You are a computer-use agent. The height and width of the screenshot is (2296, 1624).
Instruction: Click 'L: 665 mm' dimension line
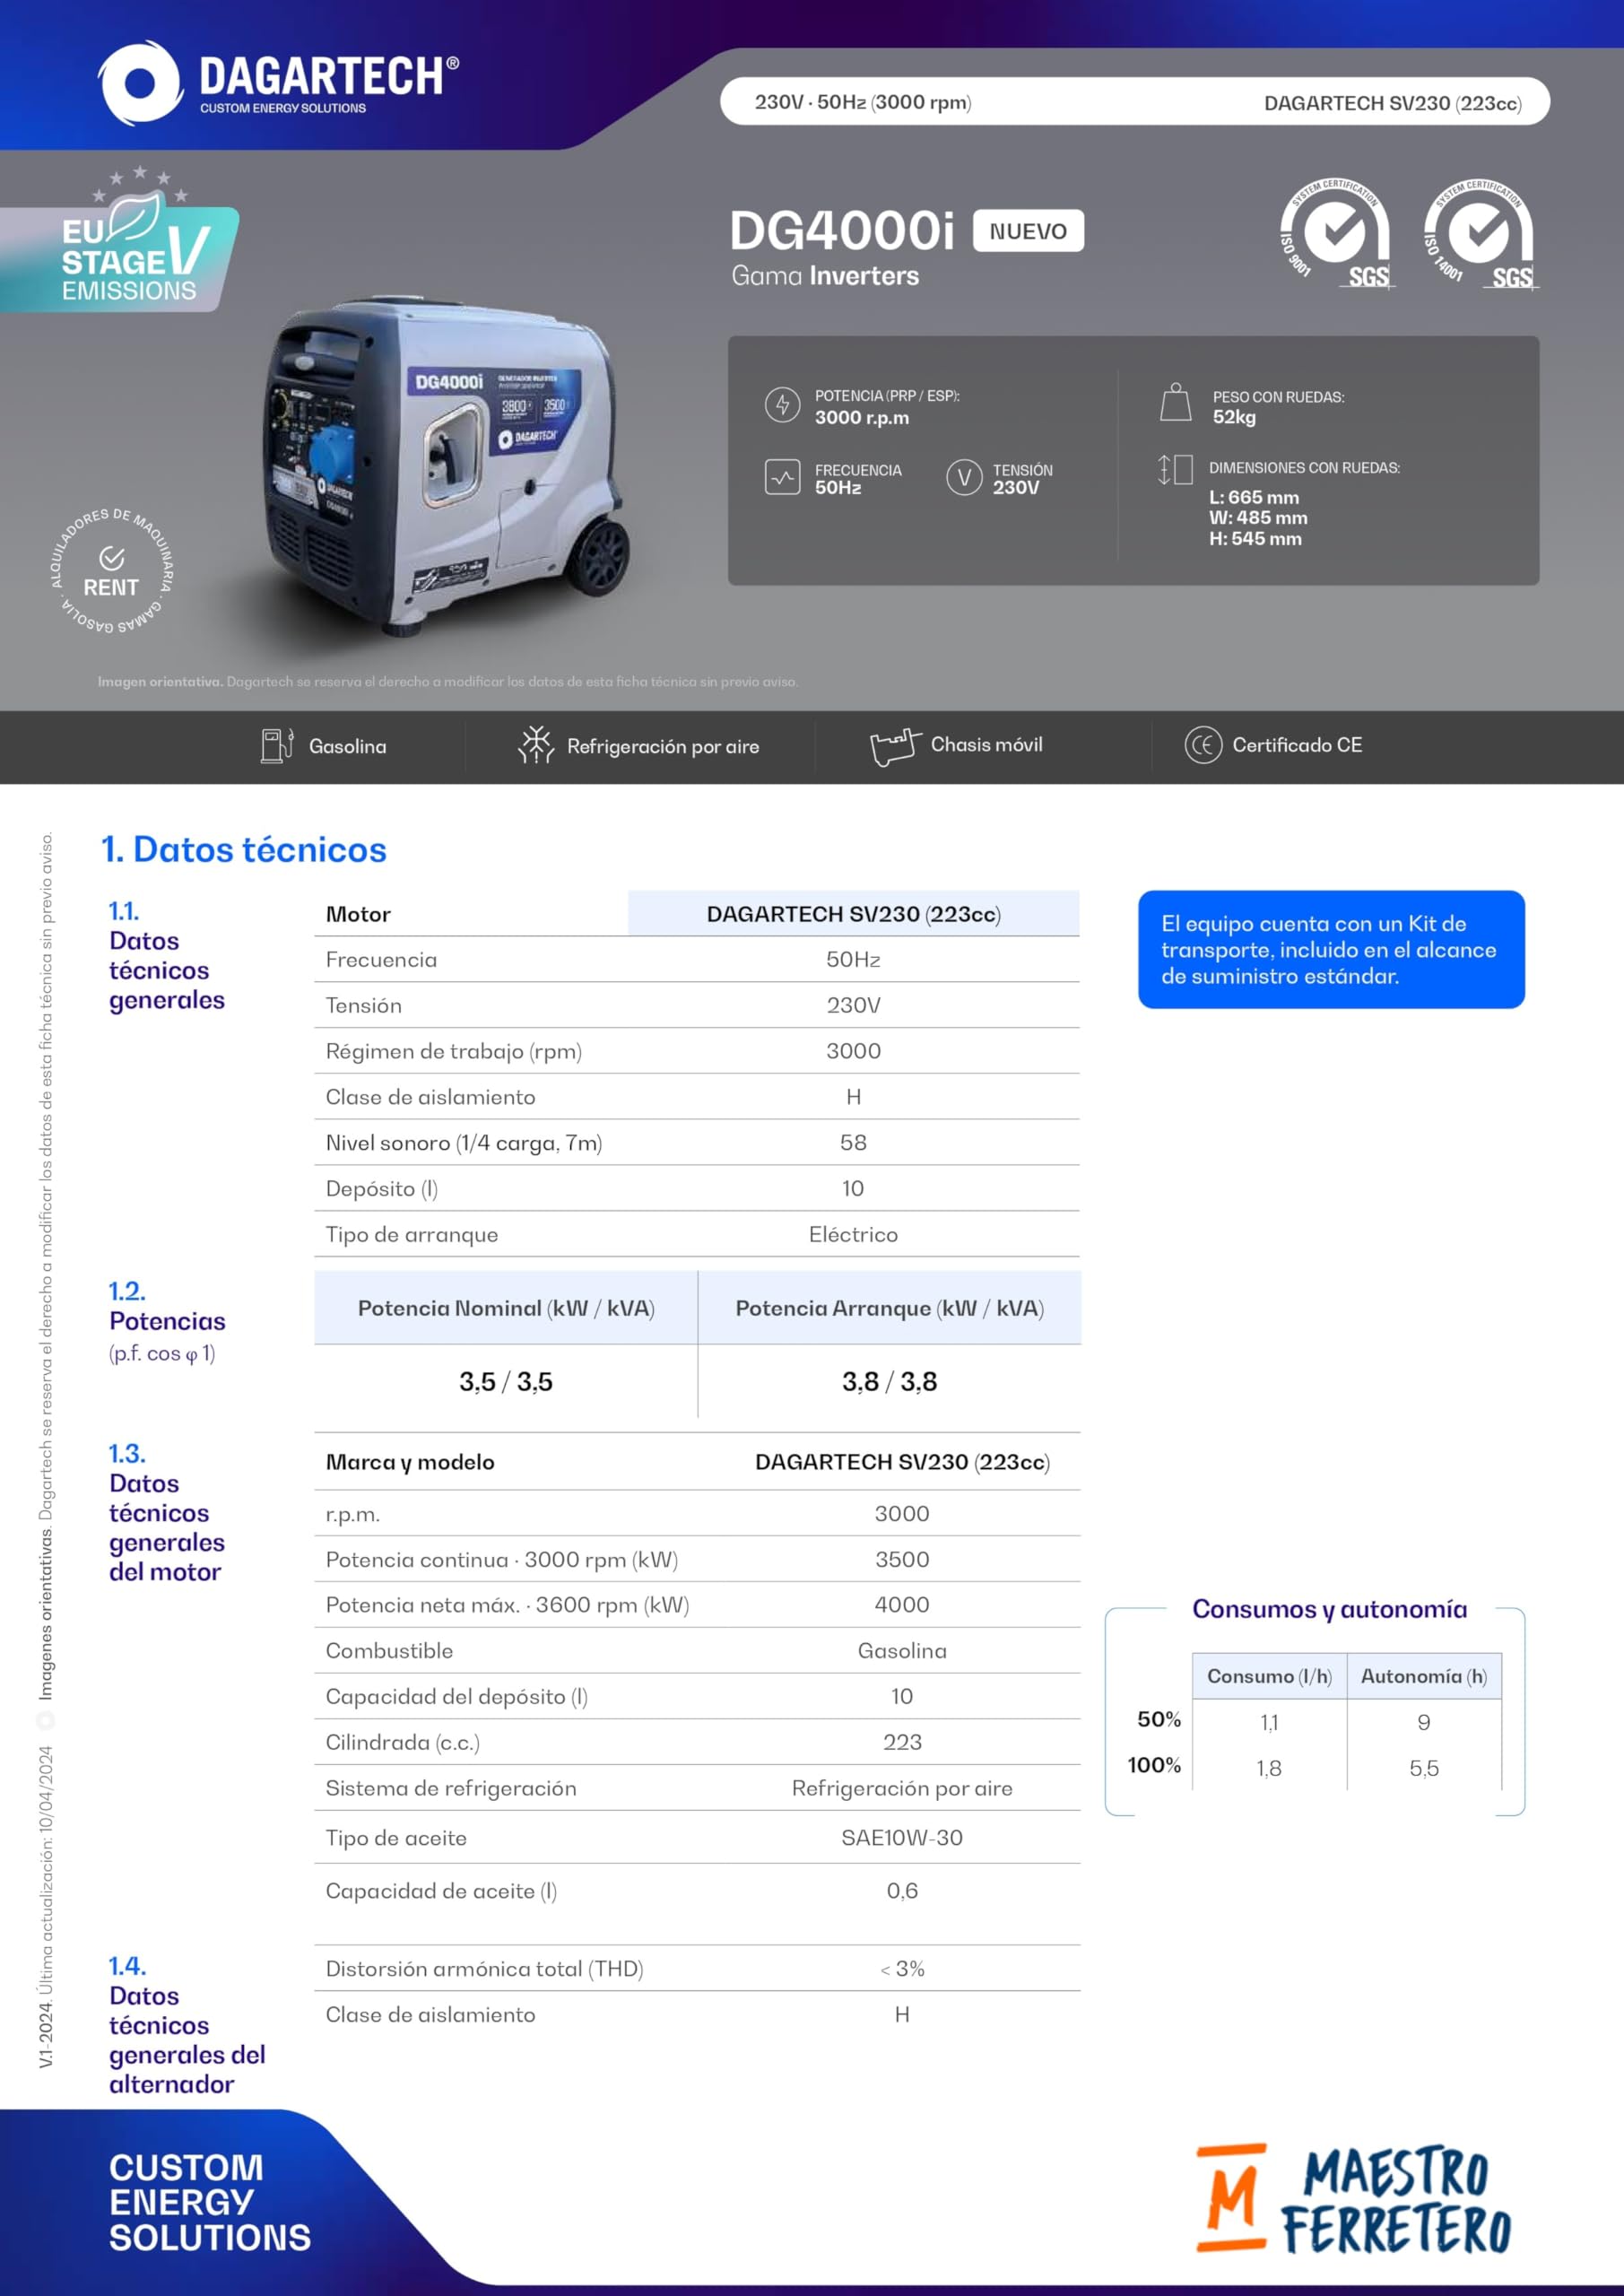point(1254,497)
